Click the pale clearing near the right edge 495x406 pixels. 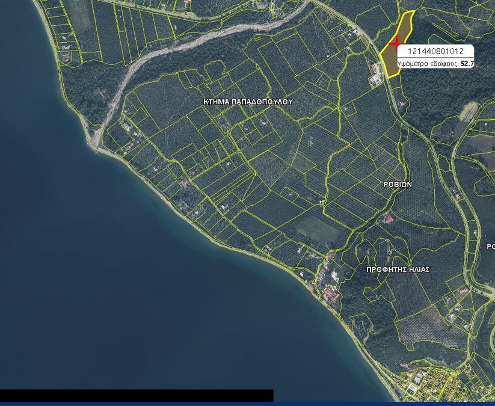coord(469,112)
